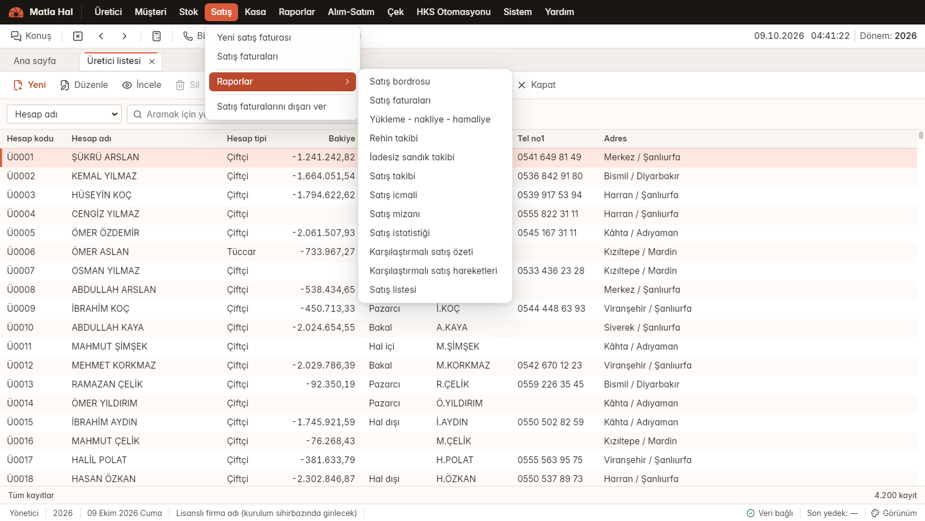Click the Konuş chat icon
The height and width of the screenshot is (521, 925).
16,36
